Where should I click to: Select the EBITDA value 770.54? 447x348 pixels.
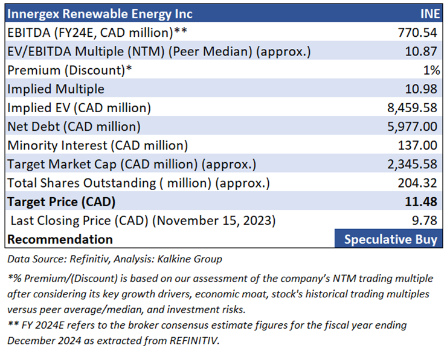(x=419, y=32)
